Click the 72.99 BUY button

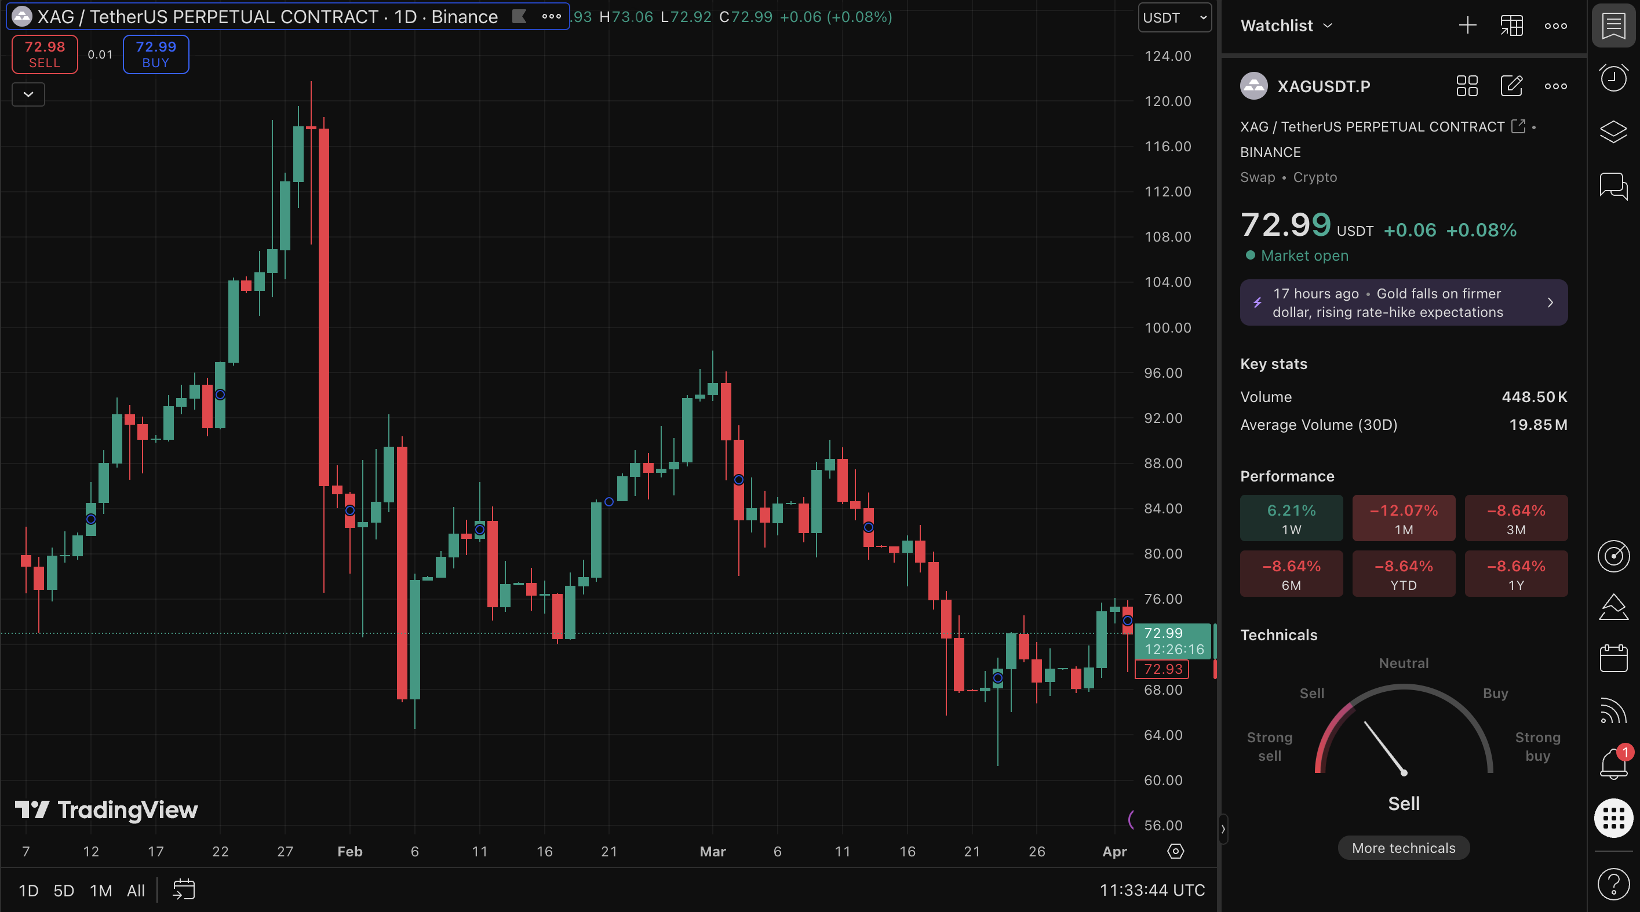(156, 54)
